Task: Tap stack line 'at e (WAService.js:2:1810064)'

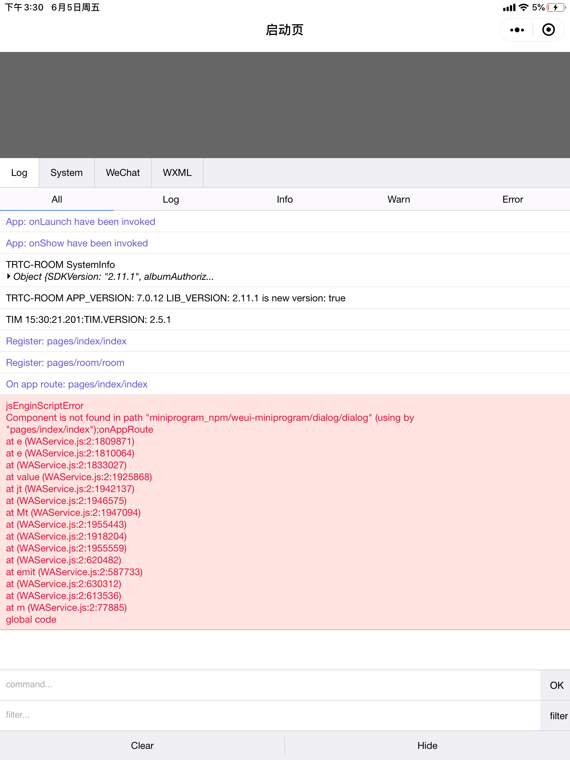Action: click(70, 453)
